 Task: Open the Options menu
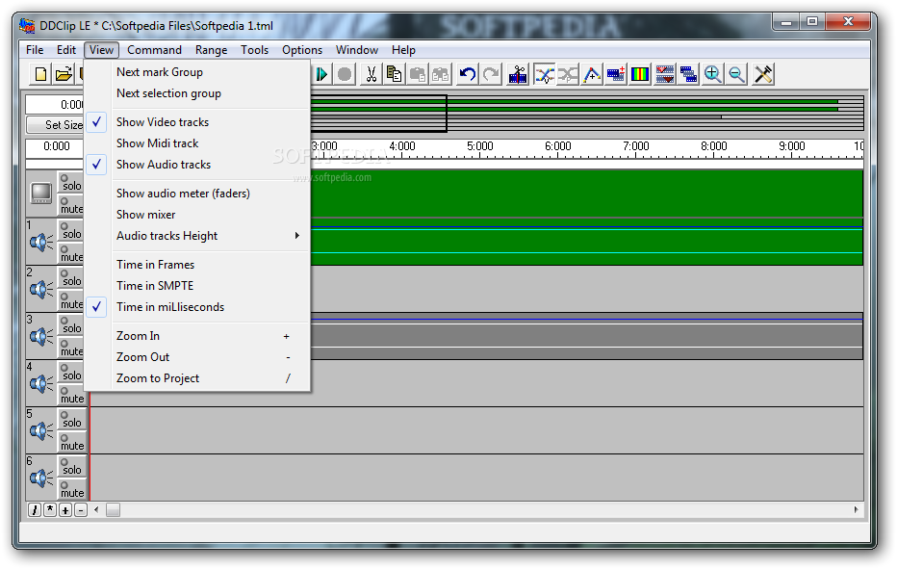pyautogui.click(x=302, y=50)
